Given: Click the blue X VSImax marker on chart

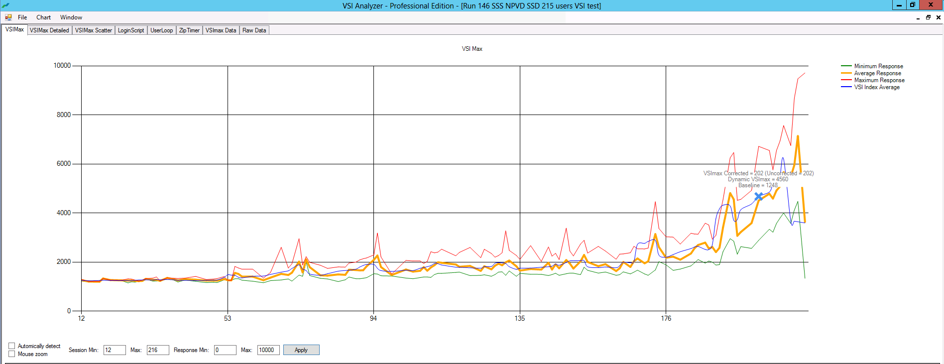Looking at the screenshot, I should point(758,197).
